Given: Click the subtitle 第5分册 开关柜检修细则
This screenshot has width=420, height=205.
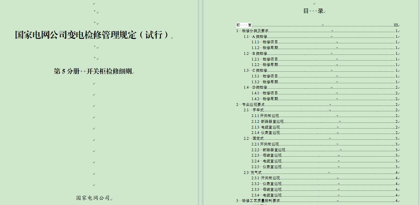Looking at the screenshot, I should (93, 71).
